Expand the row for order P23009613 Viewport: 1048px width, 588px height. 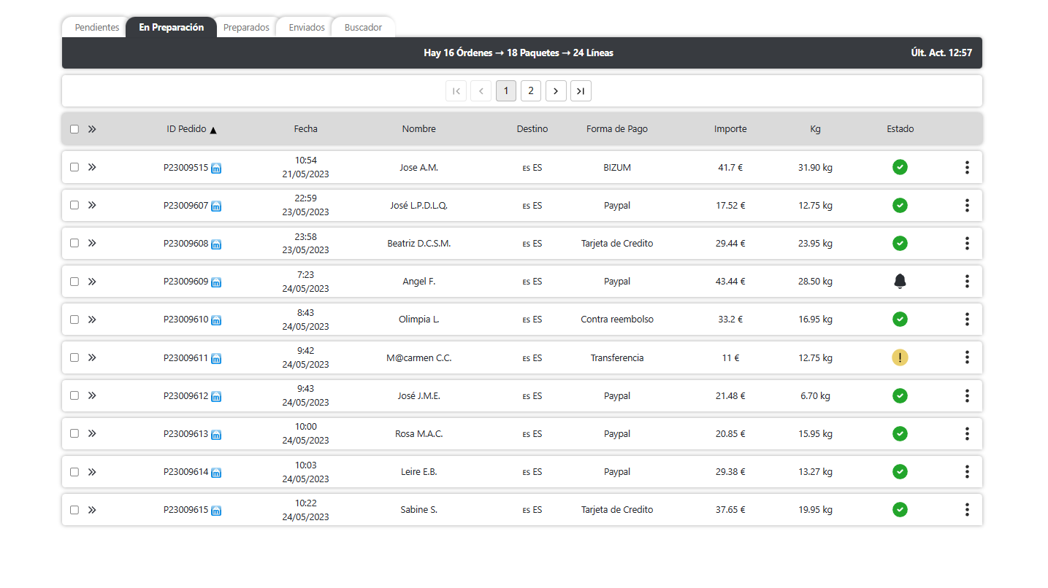(x=92, y=433)
